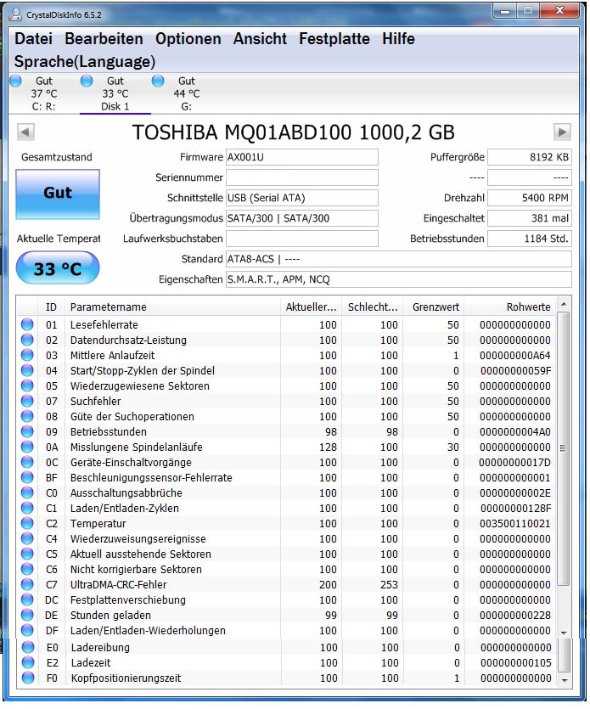
Task: Select the Disk 1 tab
Action: pos(115,93)
